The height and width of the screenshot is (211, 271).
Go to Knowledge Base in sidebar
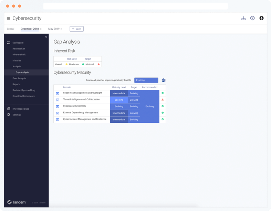(21, 109)
